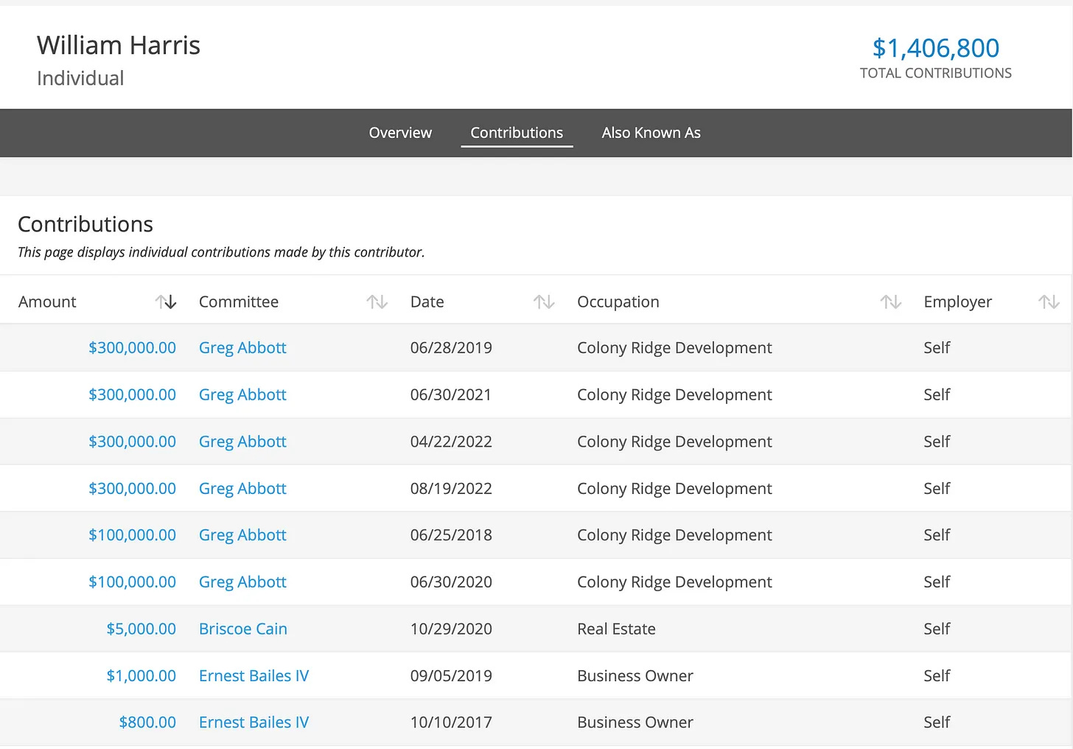
Task: Open the $300,000.00 contribution dated 06/28/2019
Action: tap(132, 348)
